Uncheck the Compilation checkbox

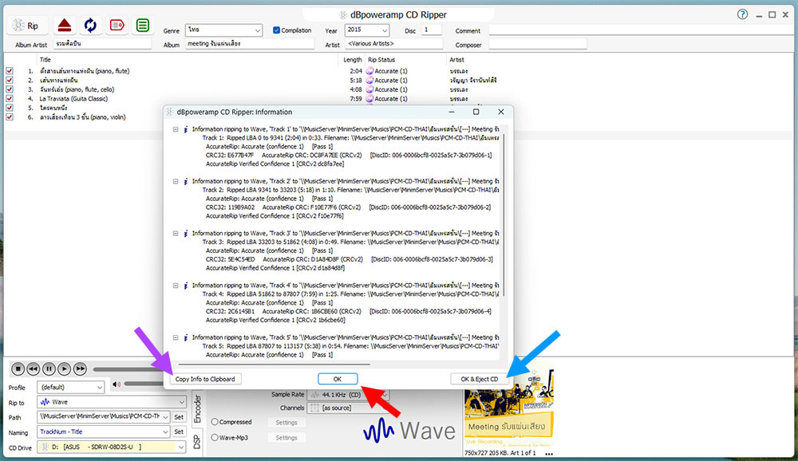pyautogui.click(x=276, y=30)
